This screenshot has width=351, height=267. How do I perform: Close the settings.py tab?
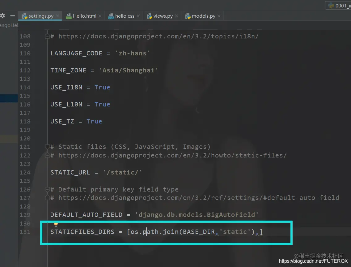coord(57,16)
